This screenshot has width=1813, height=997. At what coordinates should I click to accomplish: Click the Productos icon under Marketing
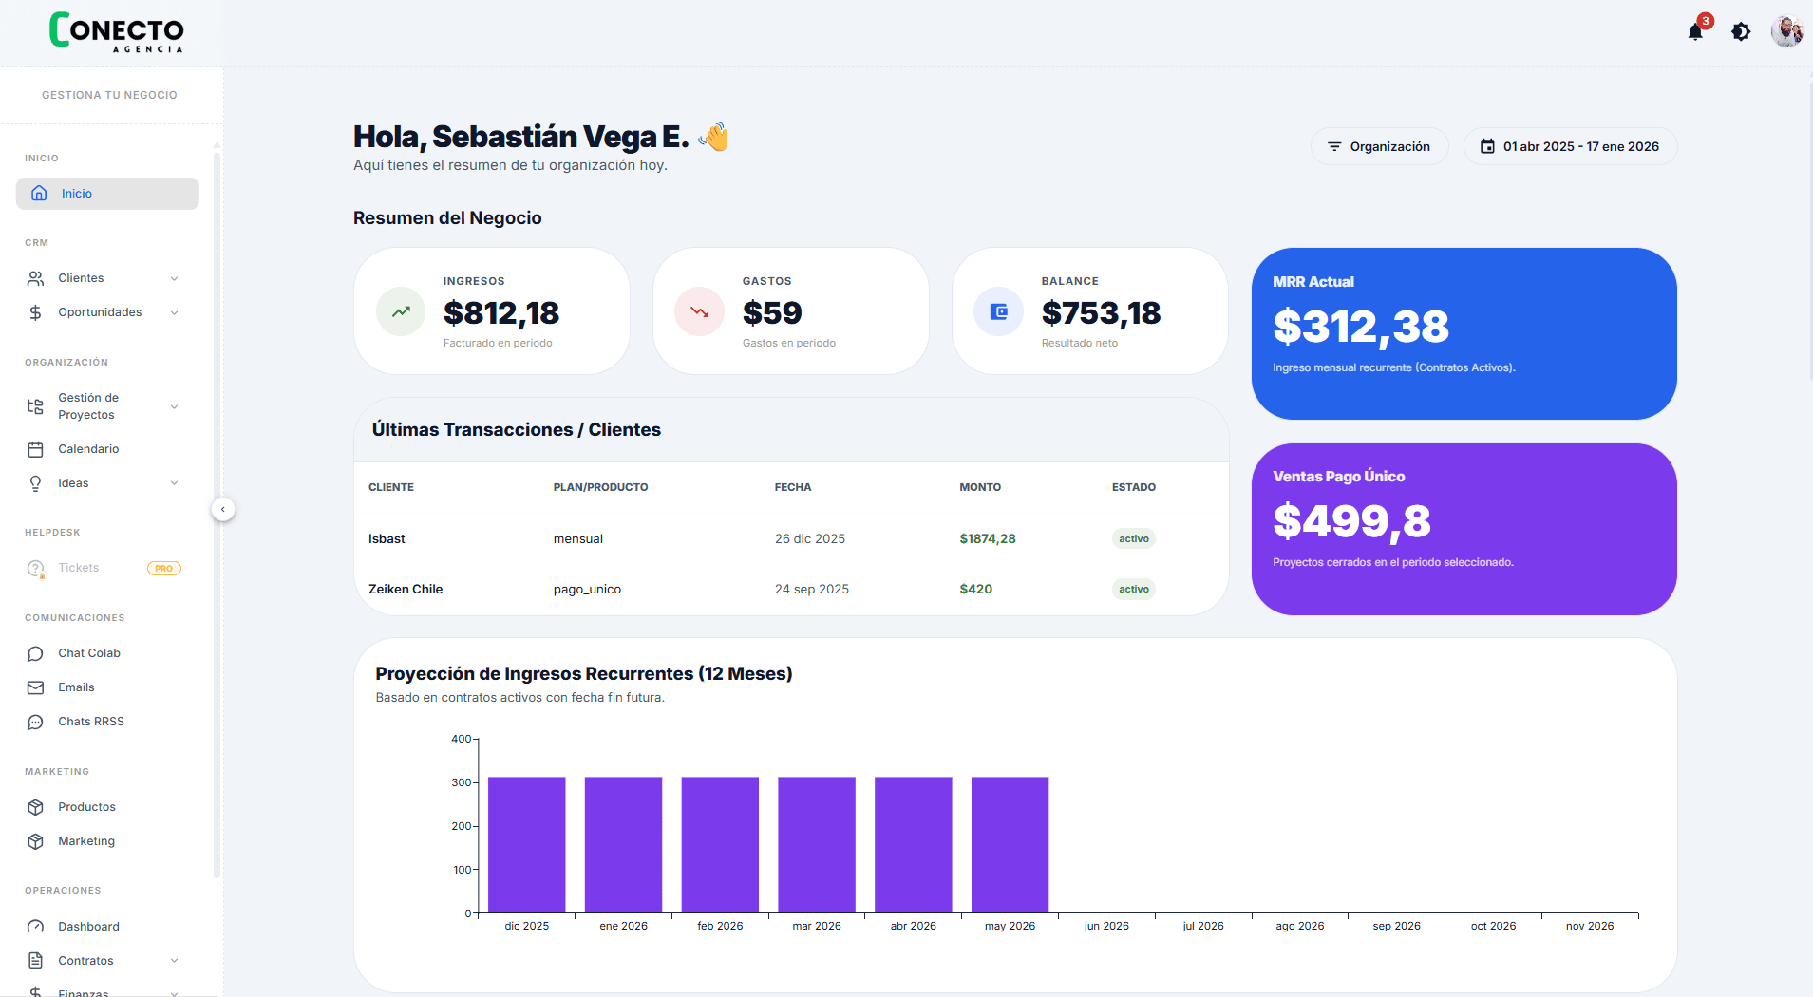point(35,806)
